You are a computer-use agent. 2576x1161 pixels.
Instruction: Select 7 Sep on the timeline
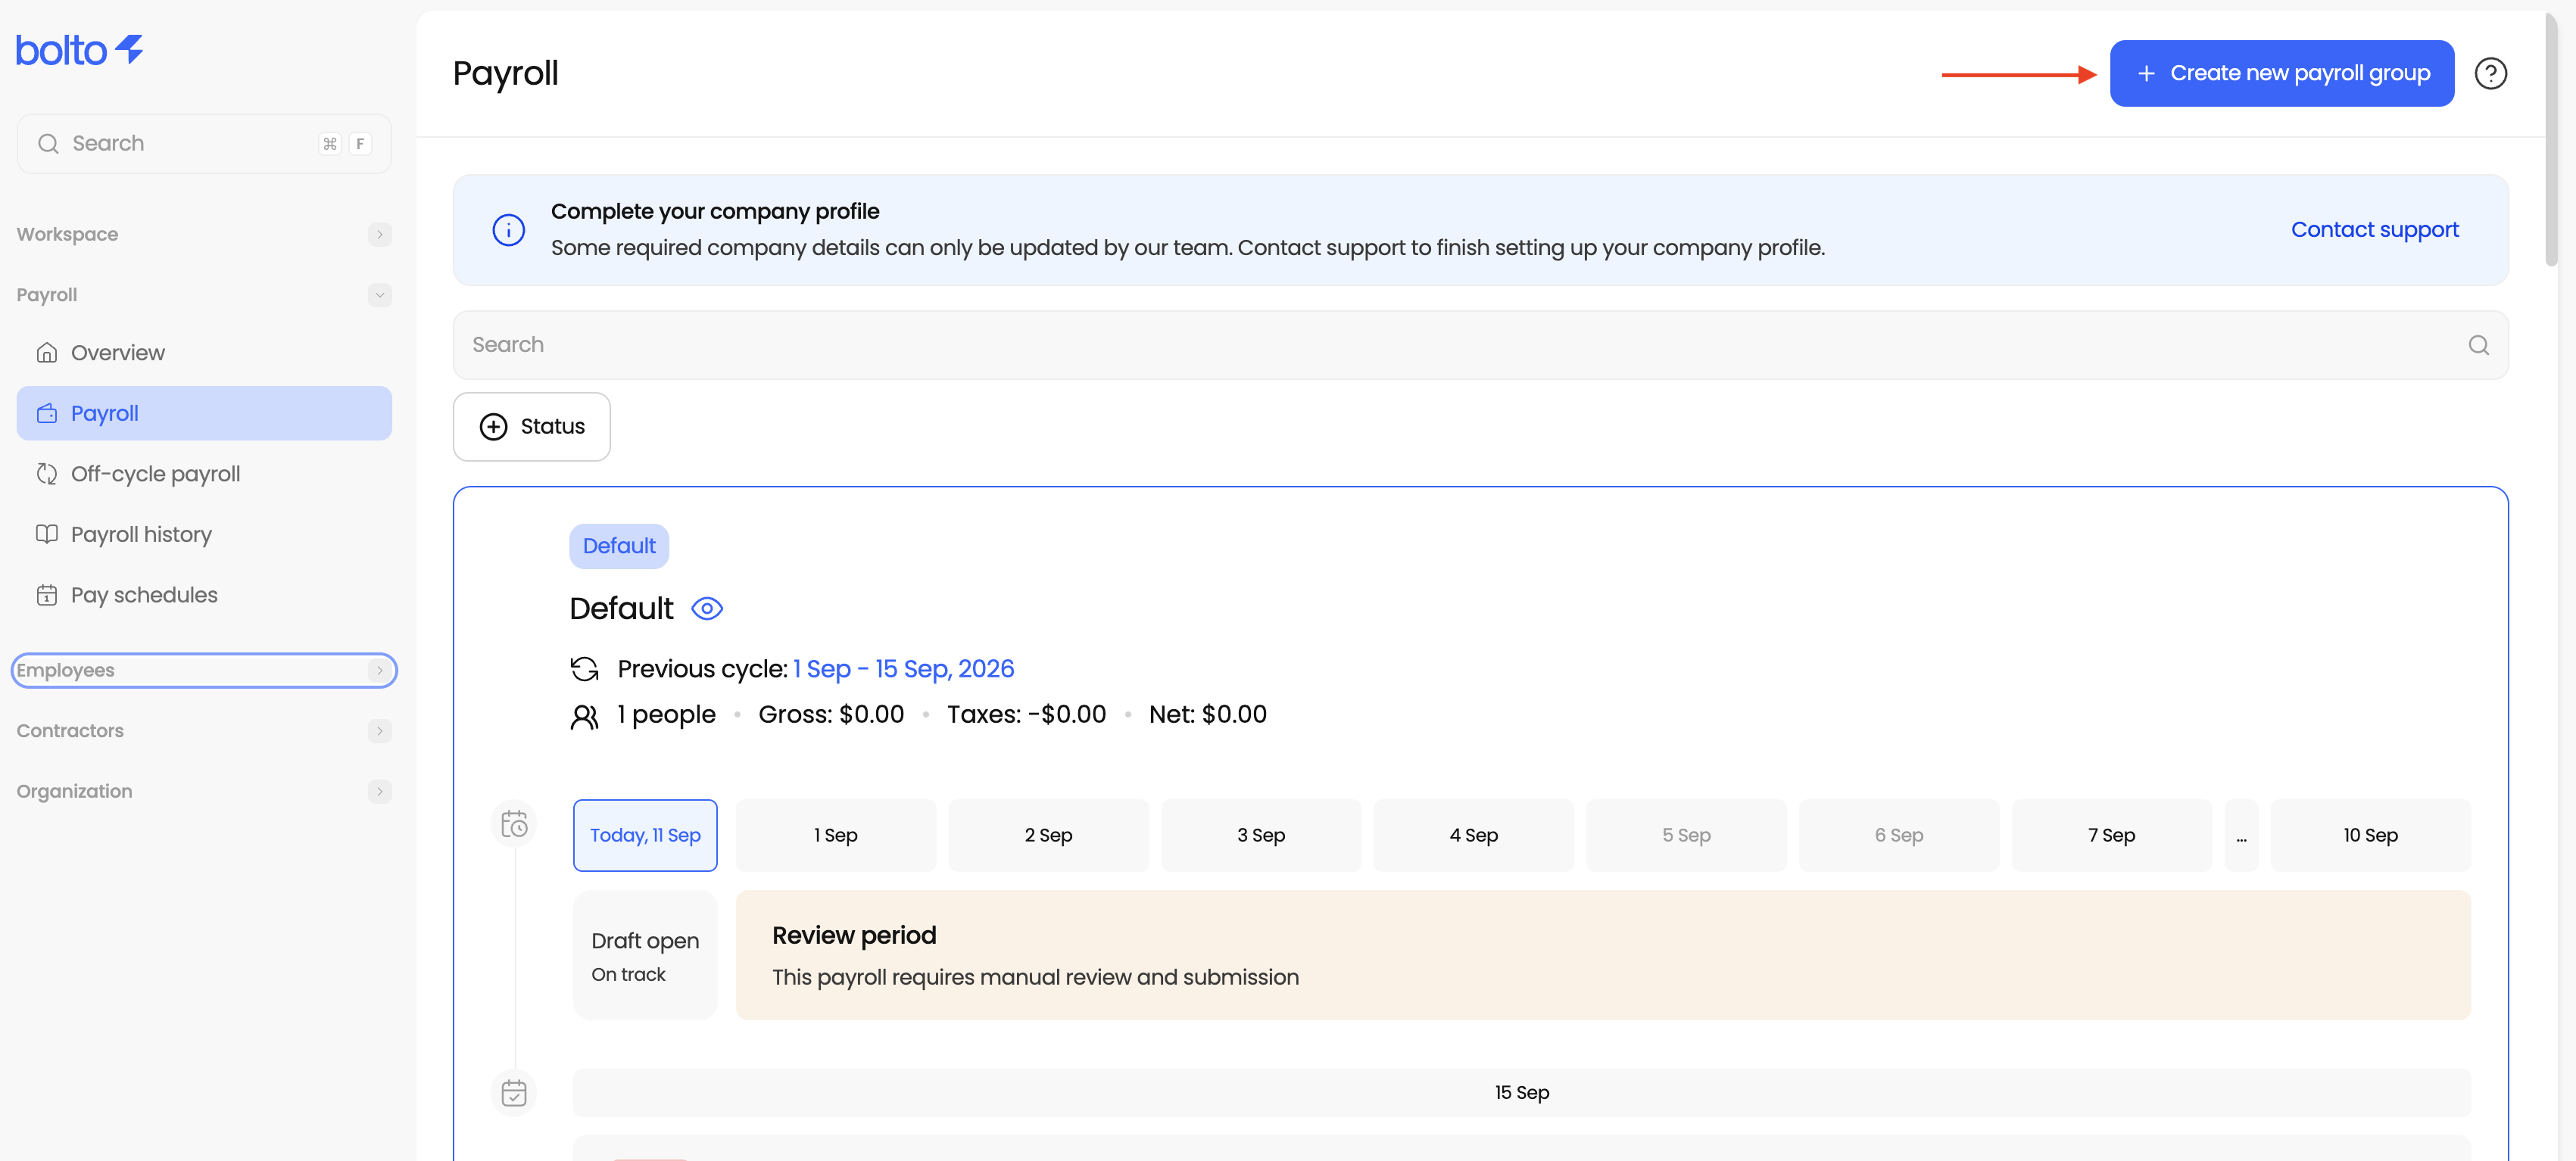(x=2111, y=836)
